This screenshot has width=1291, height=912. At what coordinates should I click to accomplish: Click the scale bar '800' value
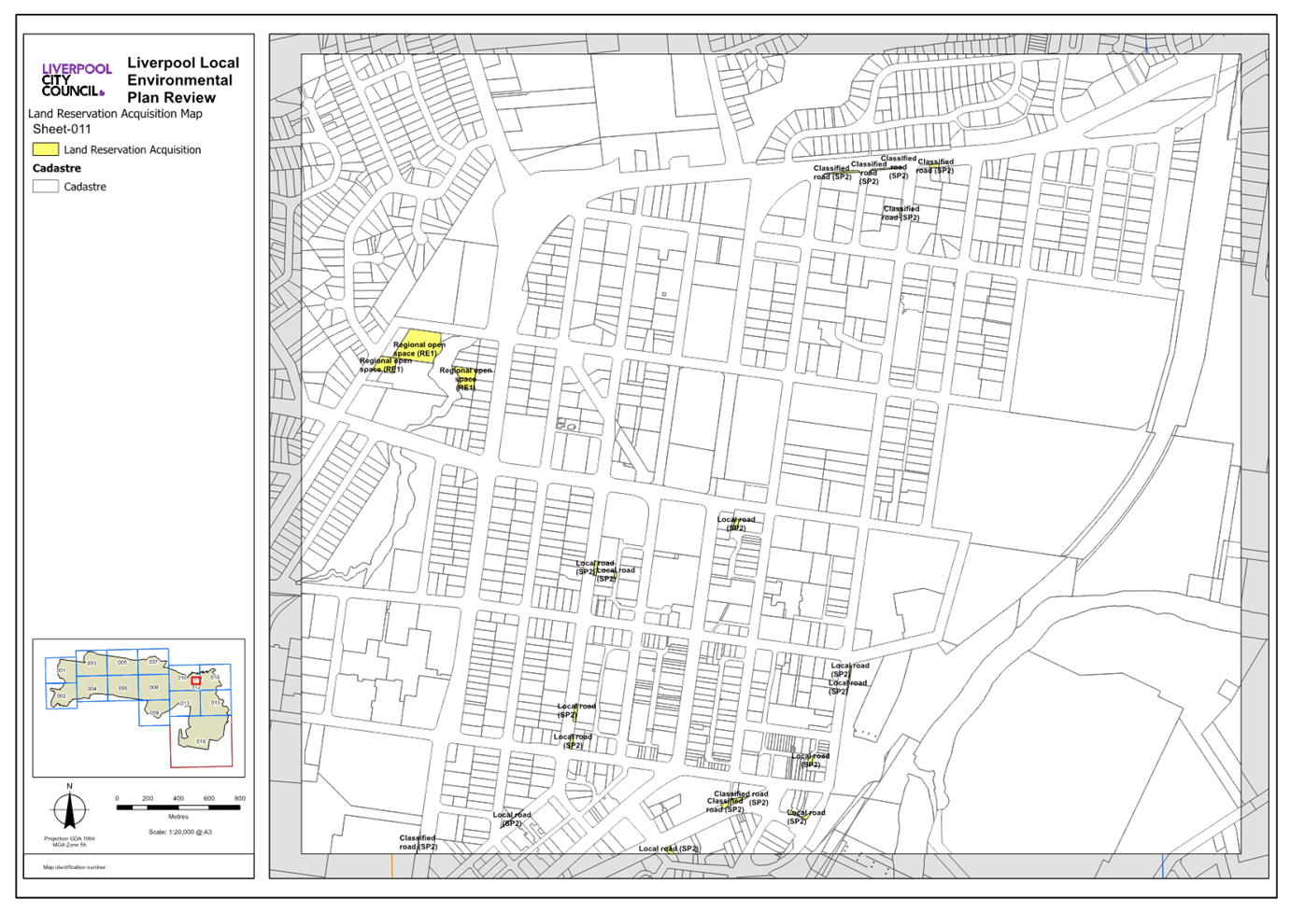pos(240,799)
